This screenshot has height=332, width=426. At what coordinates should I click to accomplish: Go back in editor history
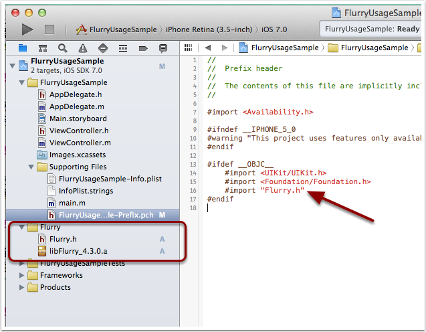coord(207,48)
